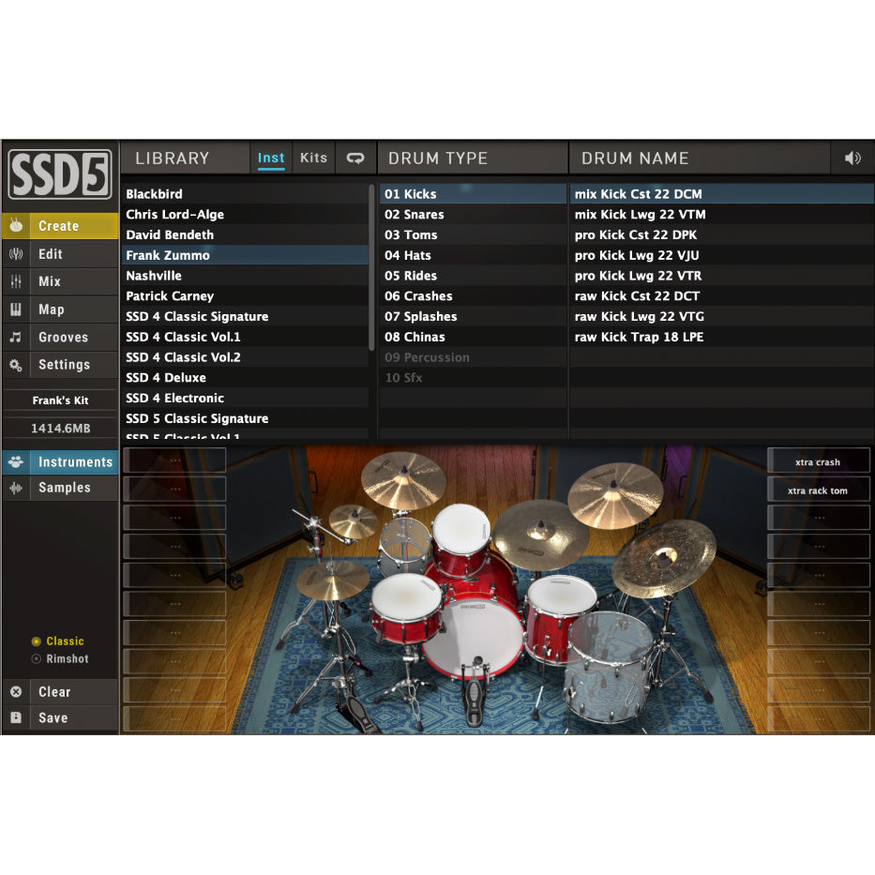Click the Instruments drum kit icon
Viewport: 875px width, 875px height.
click(16, 461)
